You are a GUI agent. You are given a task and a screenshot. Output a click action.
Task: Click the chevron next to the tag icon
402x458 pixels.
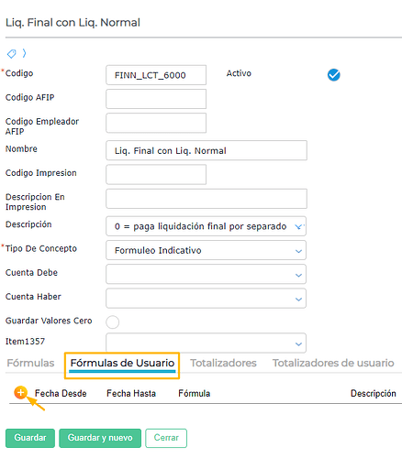(x=24, y=53)
